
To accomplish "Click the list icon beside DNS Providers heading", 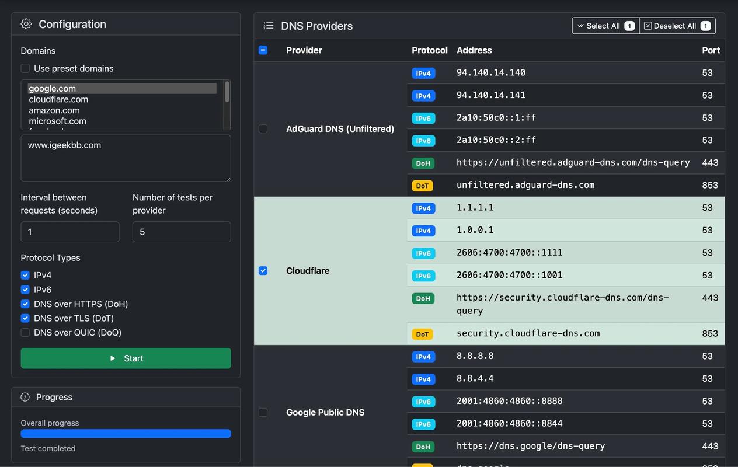I will 268,25.
